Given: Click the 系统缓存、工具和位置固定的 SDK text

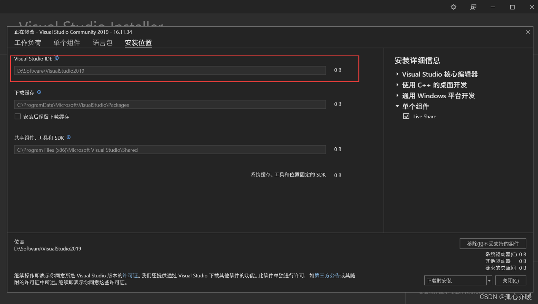Looking at the screenshot, I should pyautogui.click(x=288, y=175).
